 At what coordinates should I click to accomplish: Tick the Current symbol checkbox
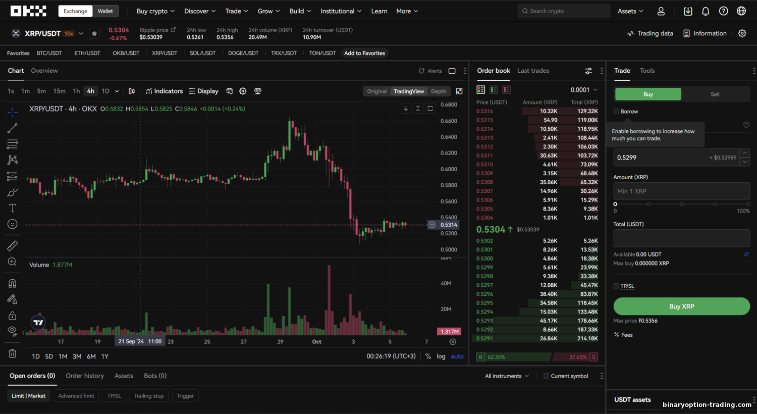pos(546,376)
